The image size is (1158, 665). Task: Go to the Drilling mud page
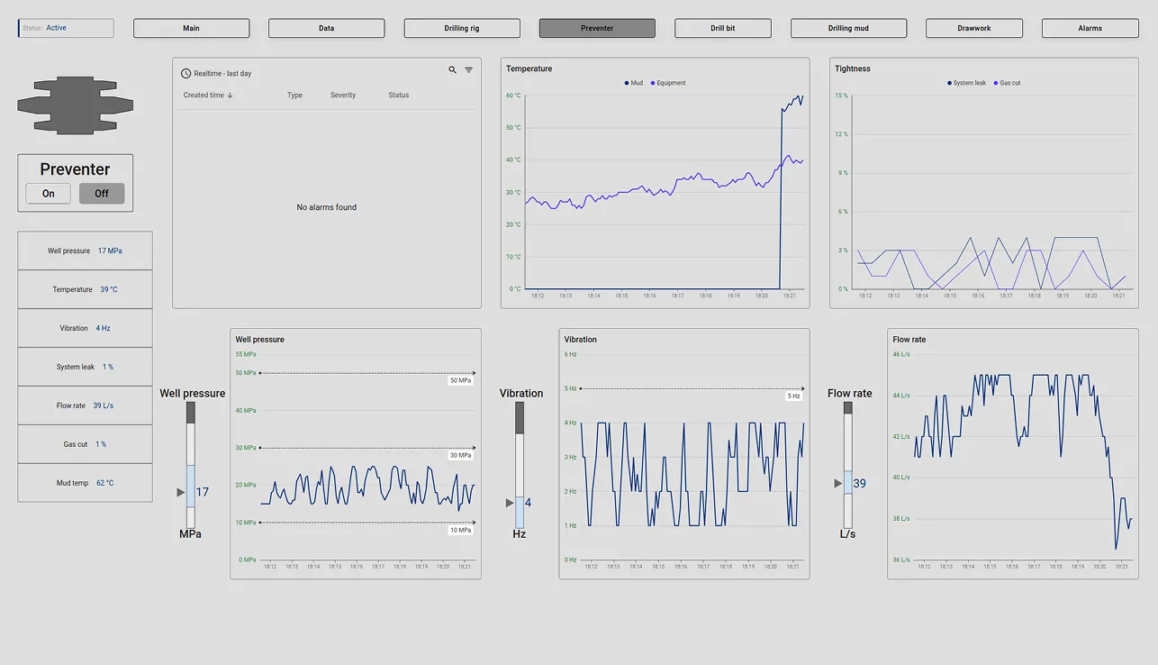(x=848, y=29)
